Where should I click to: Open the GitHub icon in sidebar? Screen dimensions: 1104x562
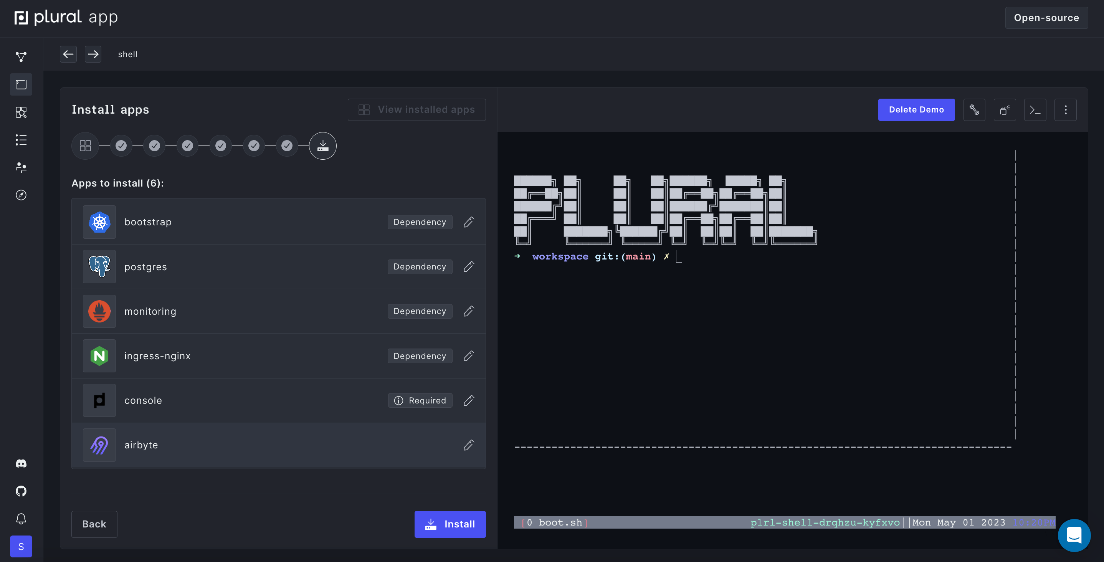point(21,491)
